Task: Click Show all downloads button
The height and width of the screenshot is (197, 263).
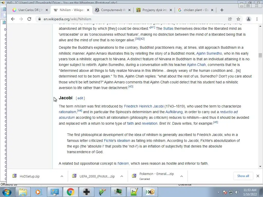Action: 243,176
